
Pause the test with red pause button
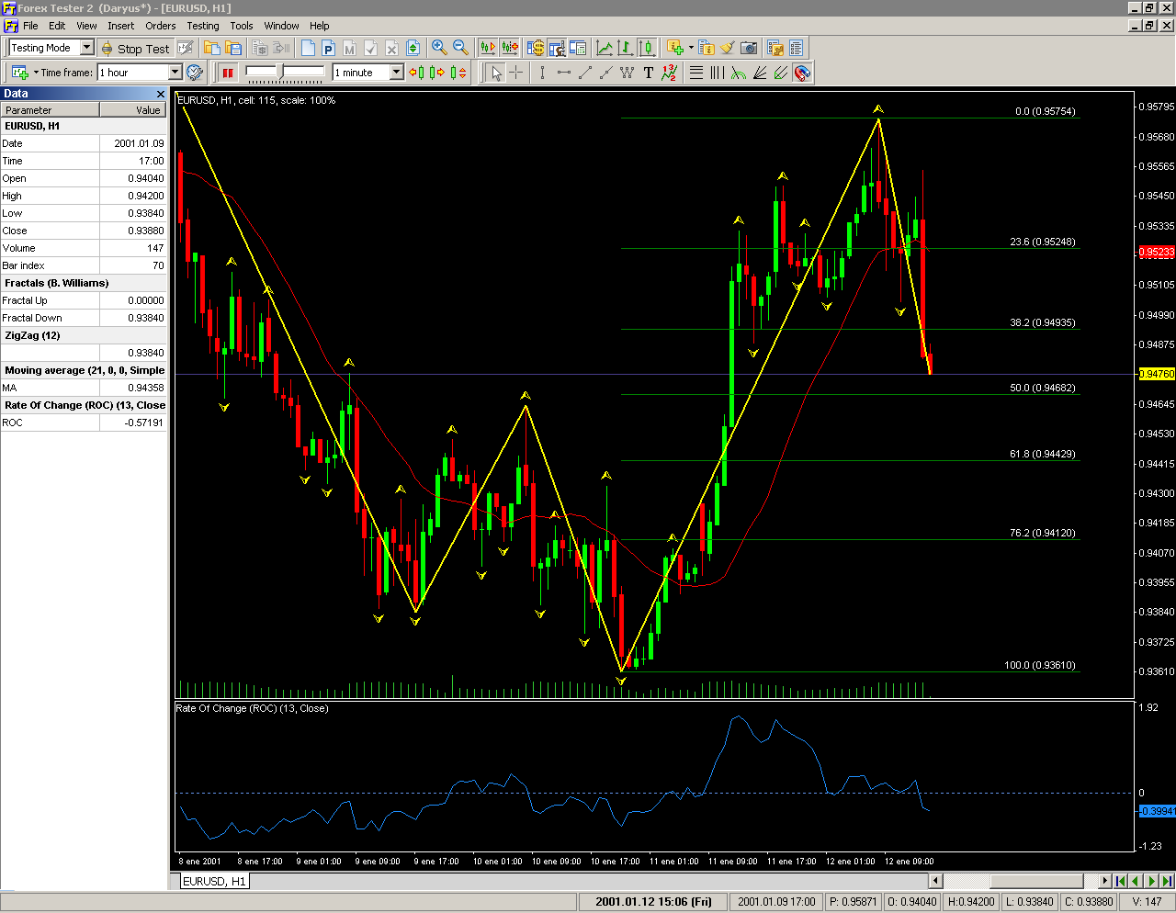tap(228, 73)
